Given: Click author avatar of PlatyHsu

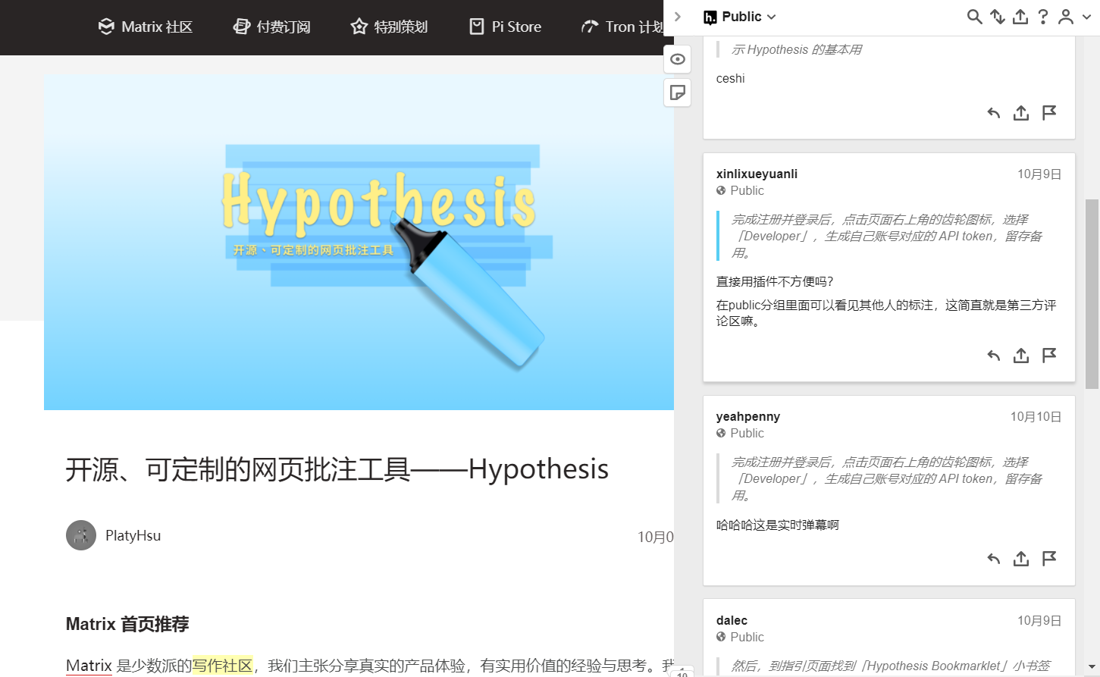Looking at the screenshot, I should click(x=81, y=535).
